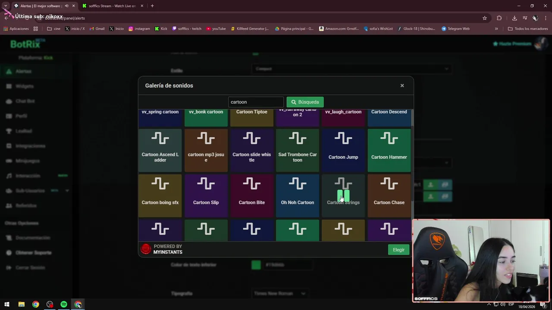552x310 pixels.
Task: Open the browser downloads icon
Action: pyautogui.click(x=514, y=18)
